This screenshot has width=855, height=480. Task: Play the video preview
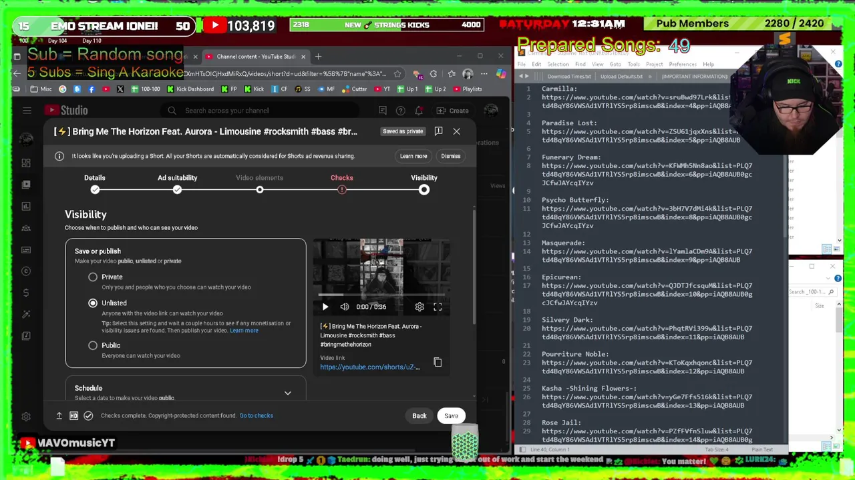(x=325, y=307)
